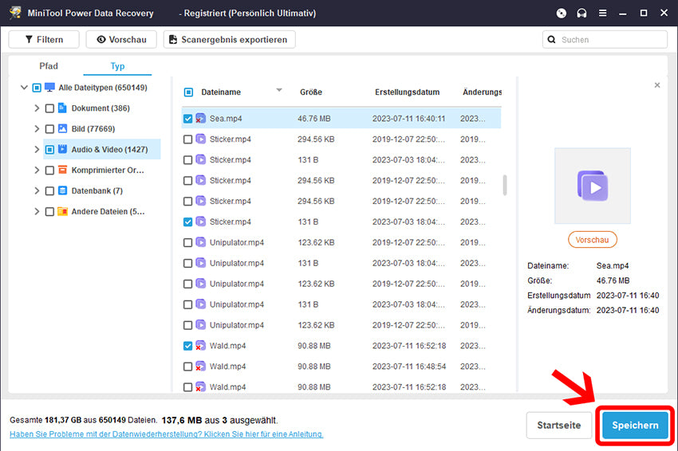Expand the Audio & Video category
This screenshot has width=678, height=451.
[37, 150]
